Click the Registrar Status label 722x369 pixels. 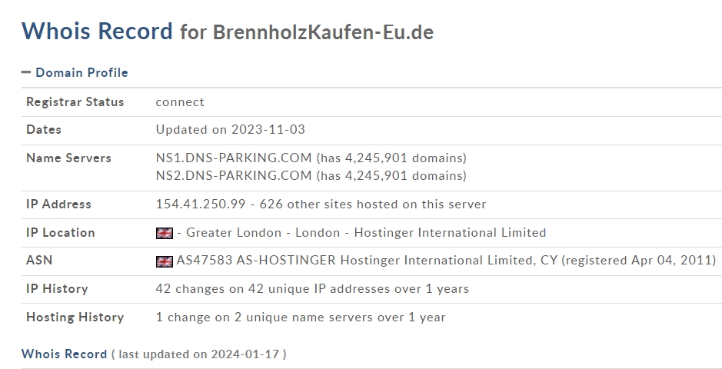75,101
